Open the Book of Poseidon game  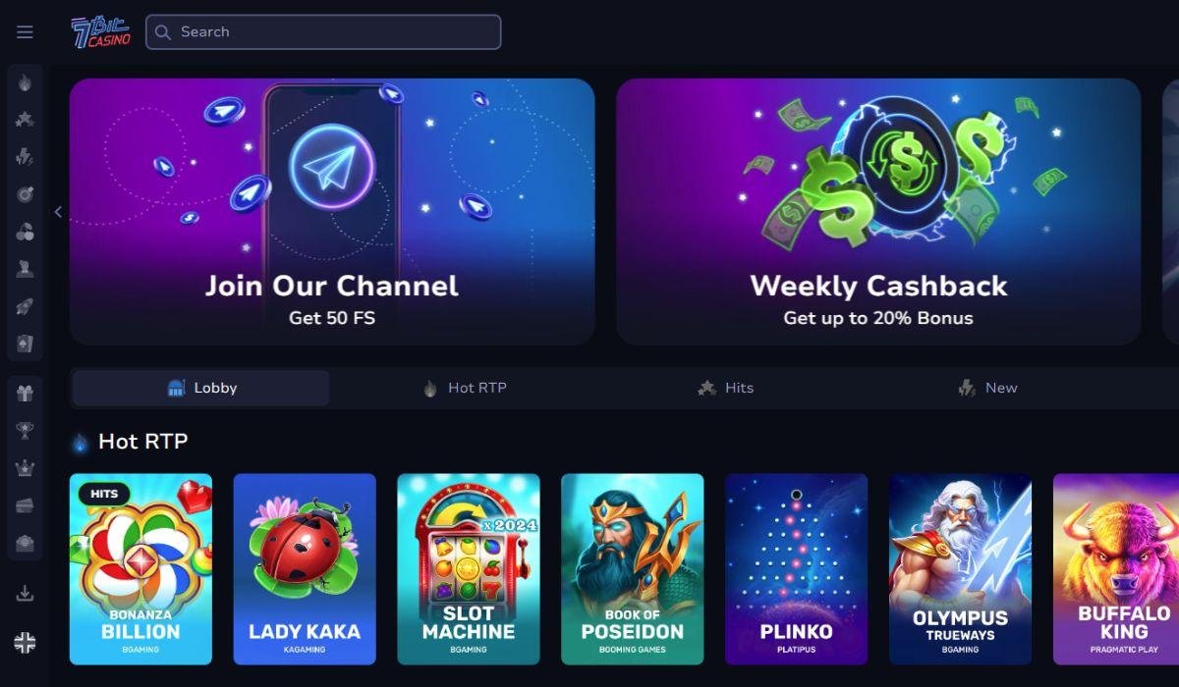click(633, 569)
